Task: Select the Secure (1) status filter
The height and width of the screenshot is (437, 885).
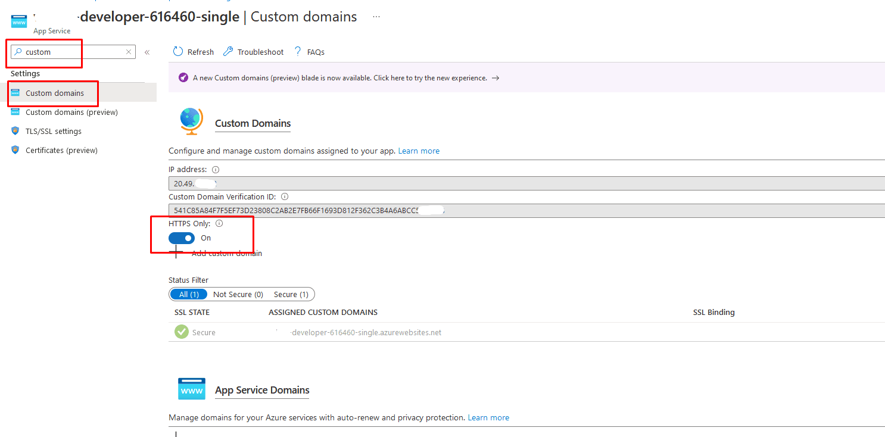Action: click(291, 294)
